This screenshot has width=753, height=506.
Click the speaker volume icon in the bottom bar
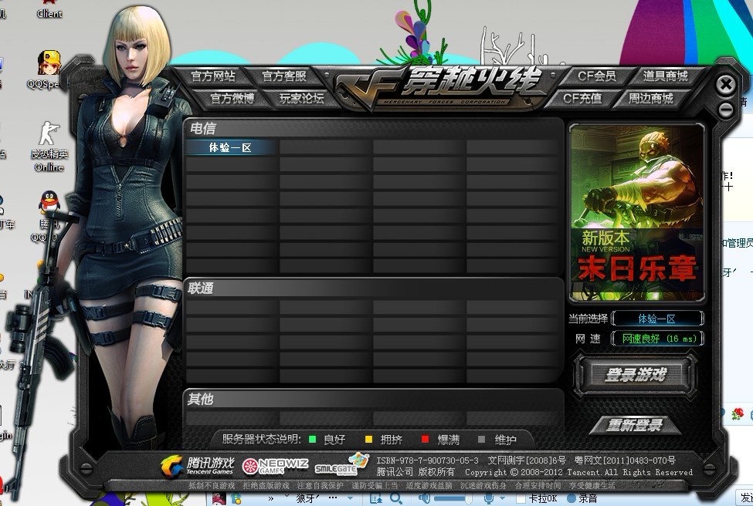point(424,498)
